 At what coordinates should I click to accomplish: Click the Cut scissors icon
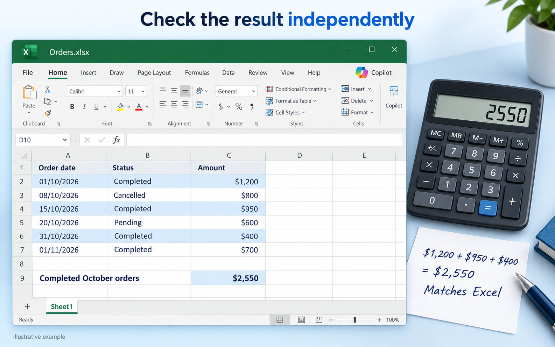click(48, 89)
